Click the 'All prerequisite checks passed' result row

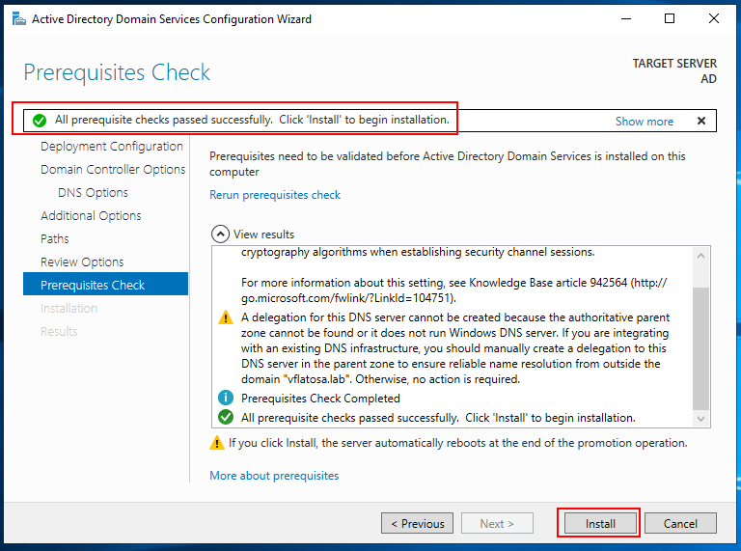438,418
